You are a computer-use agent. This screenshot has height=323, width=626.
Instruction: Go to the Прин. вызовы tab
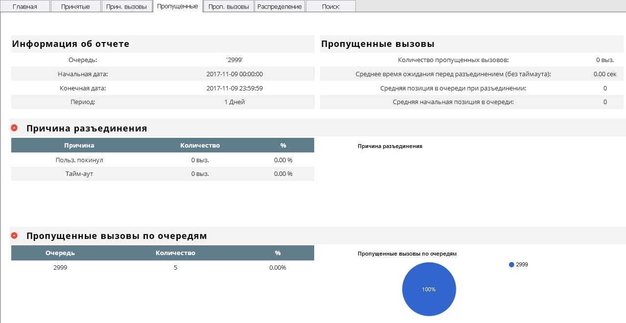(127, 6)
